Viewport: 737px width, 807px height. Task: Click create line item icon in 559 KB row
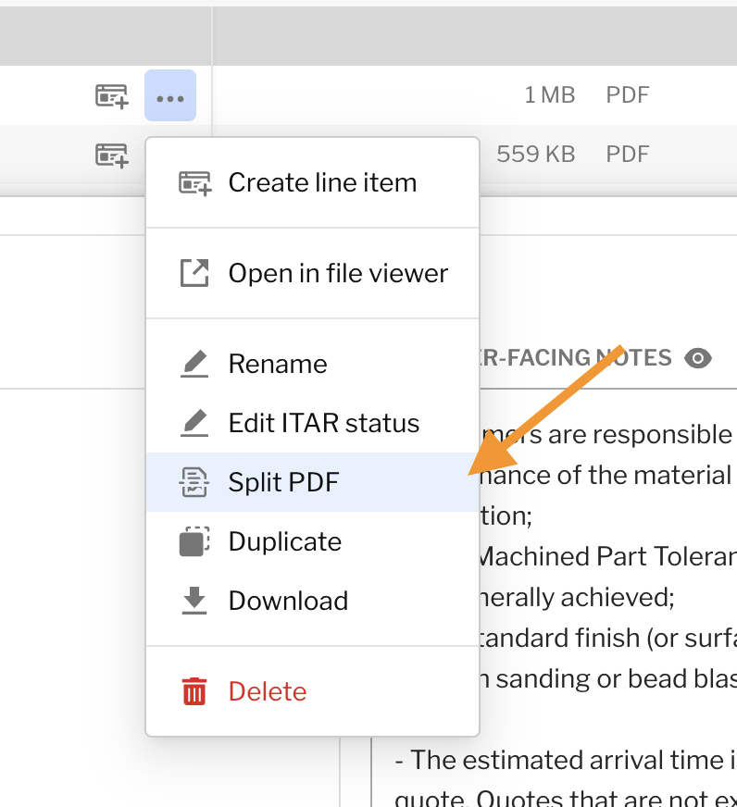[x=112, y=155]
